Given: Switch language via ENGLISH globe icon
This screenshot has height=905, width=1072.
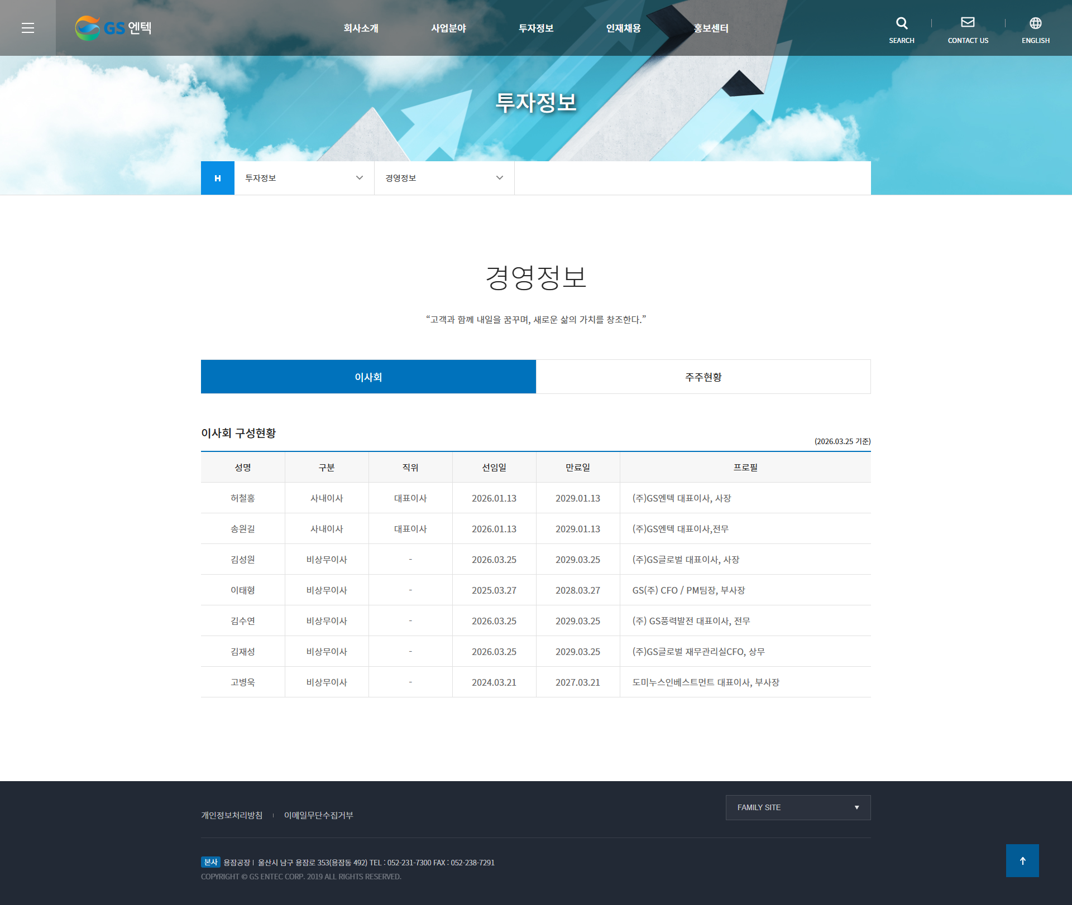Looking at the screenshot, I should [x=1035, y=23].
